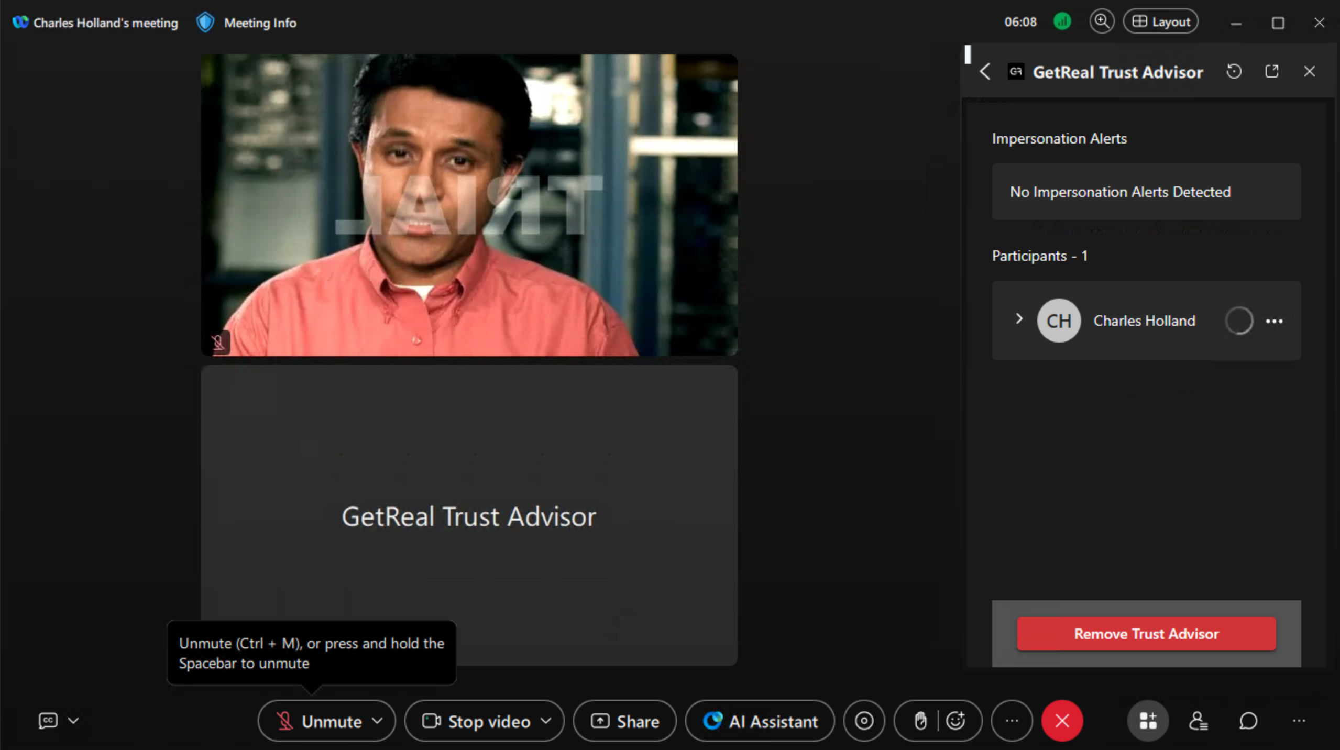Open the chat bubble icon
Viewport: 1340px width, 750px height.
point(1248,721)
